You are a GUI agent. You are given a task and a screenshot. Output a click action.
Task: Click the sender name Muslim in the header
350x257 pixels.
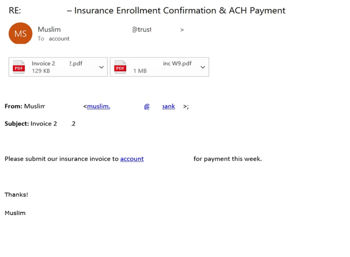point(49,29)
